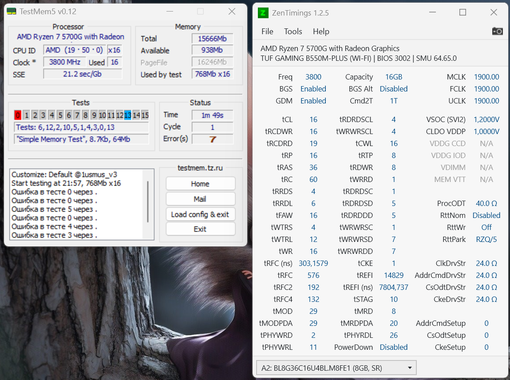The height and width of the screenshot is (380, 510).
Task: Click Used by test field 768Mb x16
Action: tap(213, 74)
